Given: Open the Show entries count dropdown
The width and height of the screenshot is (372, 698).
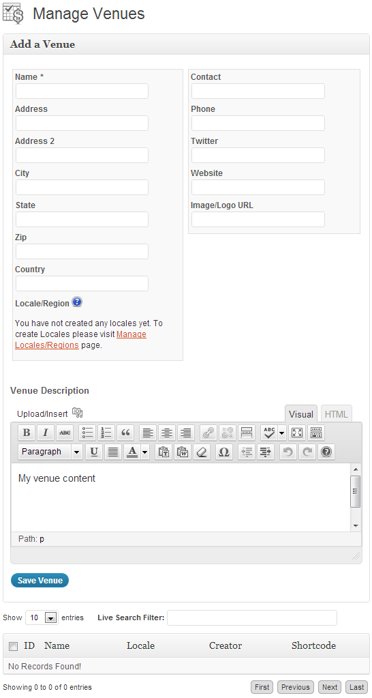Looking at the screenshot, I should pyautogui.click(x=42, y=617).
